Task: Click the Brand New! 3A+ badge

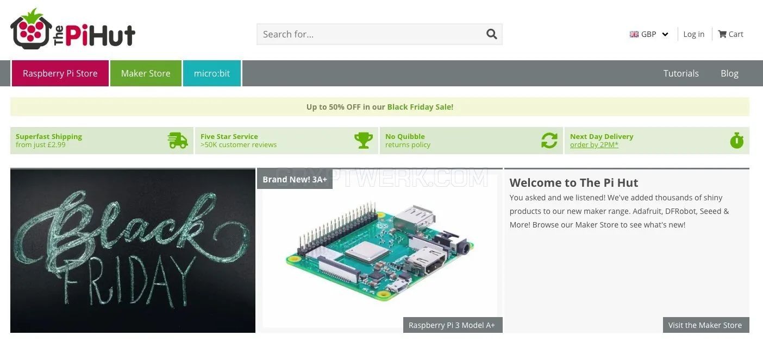Action: (295, 179)
